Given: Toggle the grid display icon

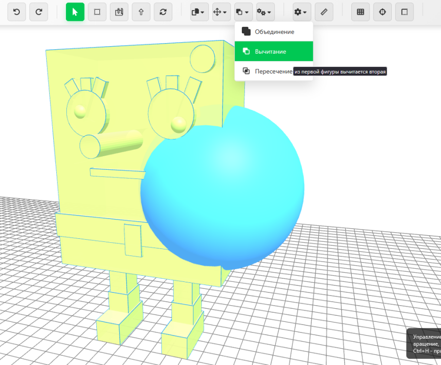Looking at the screenshot, I should pyautogui.click(x=360, y=12).
